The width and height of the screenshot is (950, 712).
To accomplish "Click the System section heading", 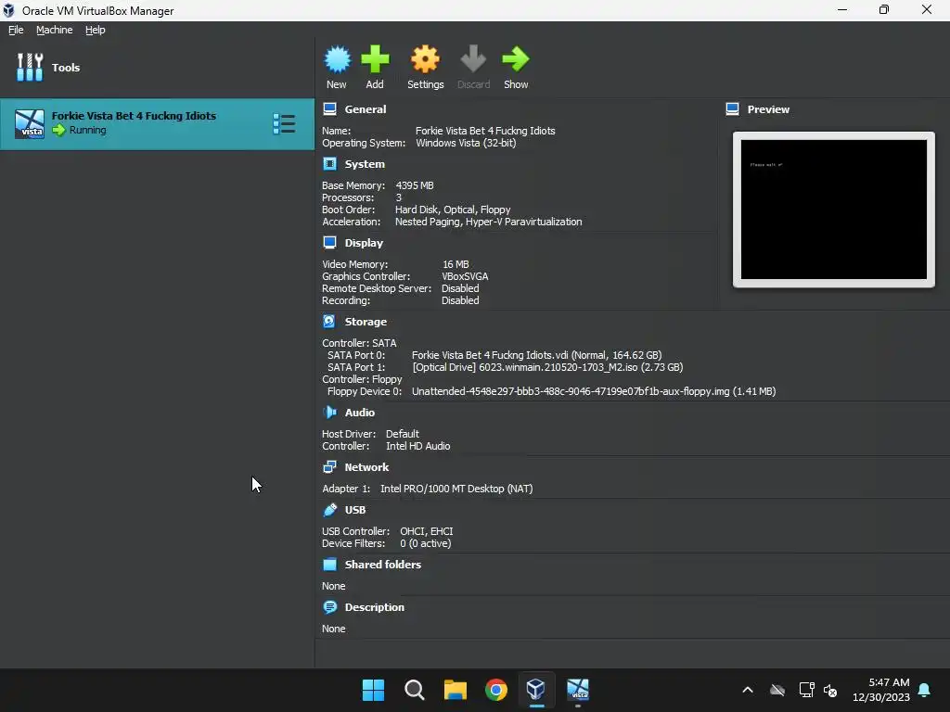I will (365, 164).
